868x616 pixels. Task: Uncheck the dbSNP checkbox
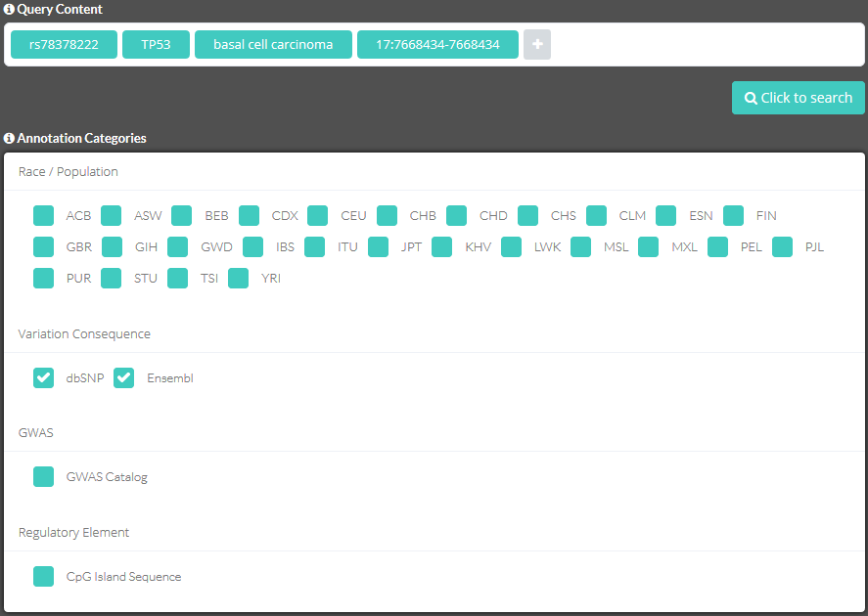coord(43,378)
